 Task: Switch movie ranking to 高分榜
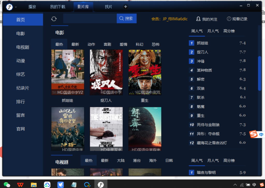coord(229,31)
